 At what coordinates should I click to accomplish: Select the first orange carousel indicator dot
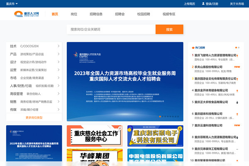(x=160, y=117)
